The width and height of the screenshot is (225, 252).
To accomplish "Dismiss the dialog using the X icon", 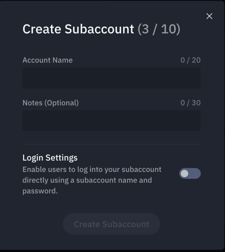I will 209,16.
